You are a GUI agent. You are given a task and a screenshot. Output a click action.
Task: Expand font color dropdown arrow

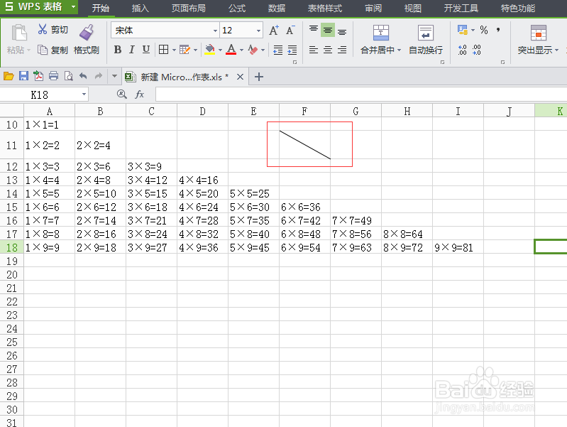point(241,50)
